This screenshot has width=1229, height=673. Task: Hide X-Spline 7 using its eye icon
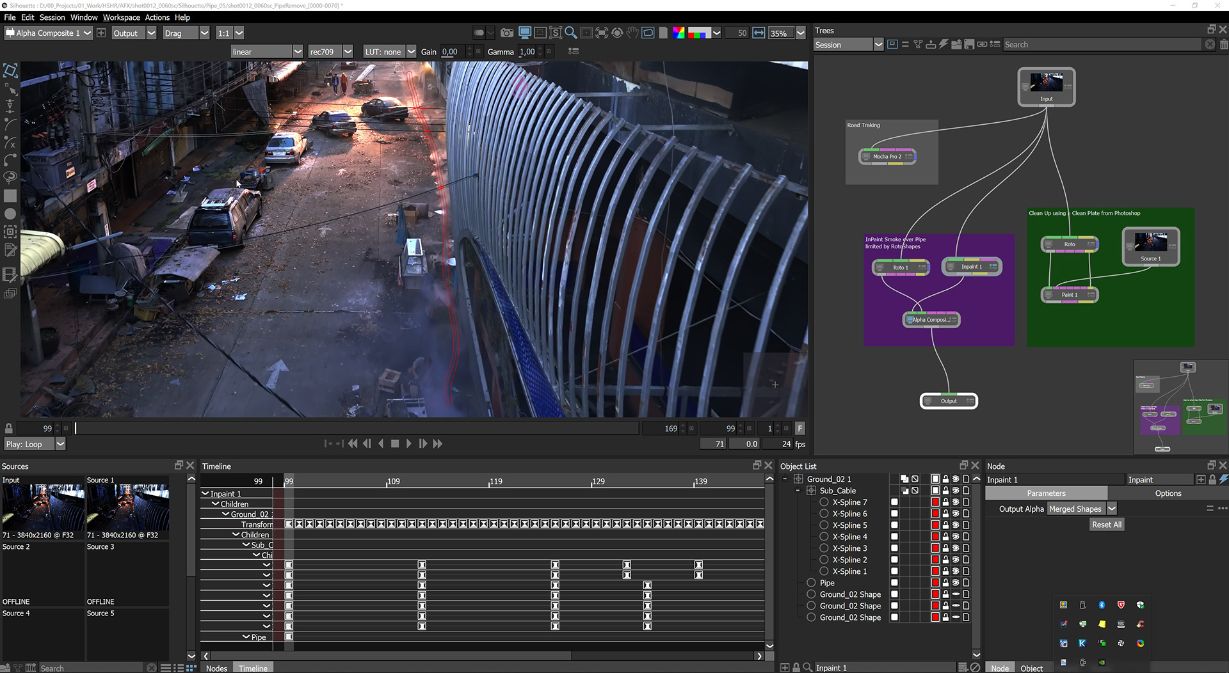[x=956, y=503]
